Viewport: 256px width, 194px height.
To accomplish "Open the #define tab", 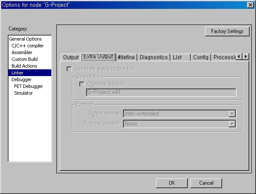I will (x=126, y=57).
